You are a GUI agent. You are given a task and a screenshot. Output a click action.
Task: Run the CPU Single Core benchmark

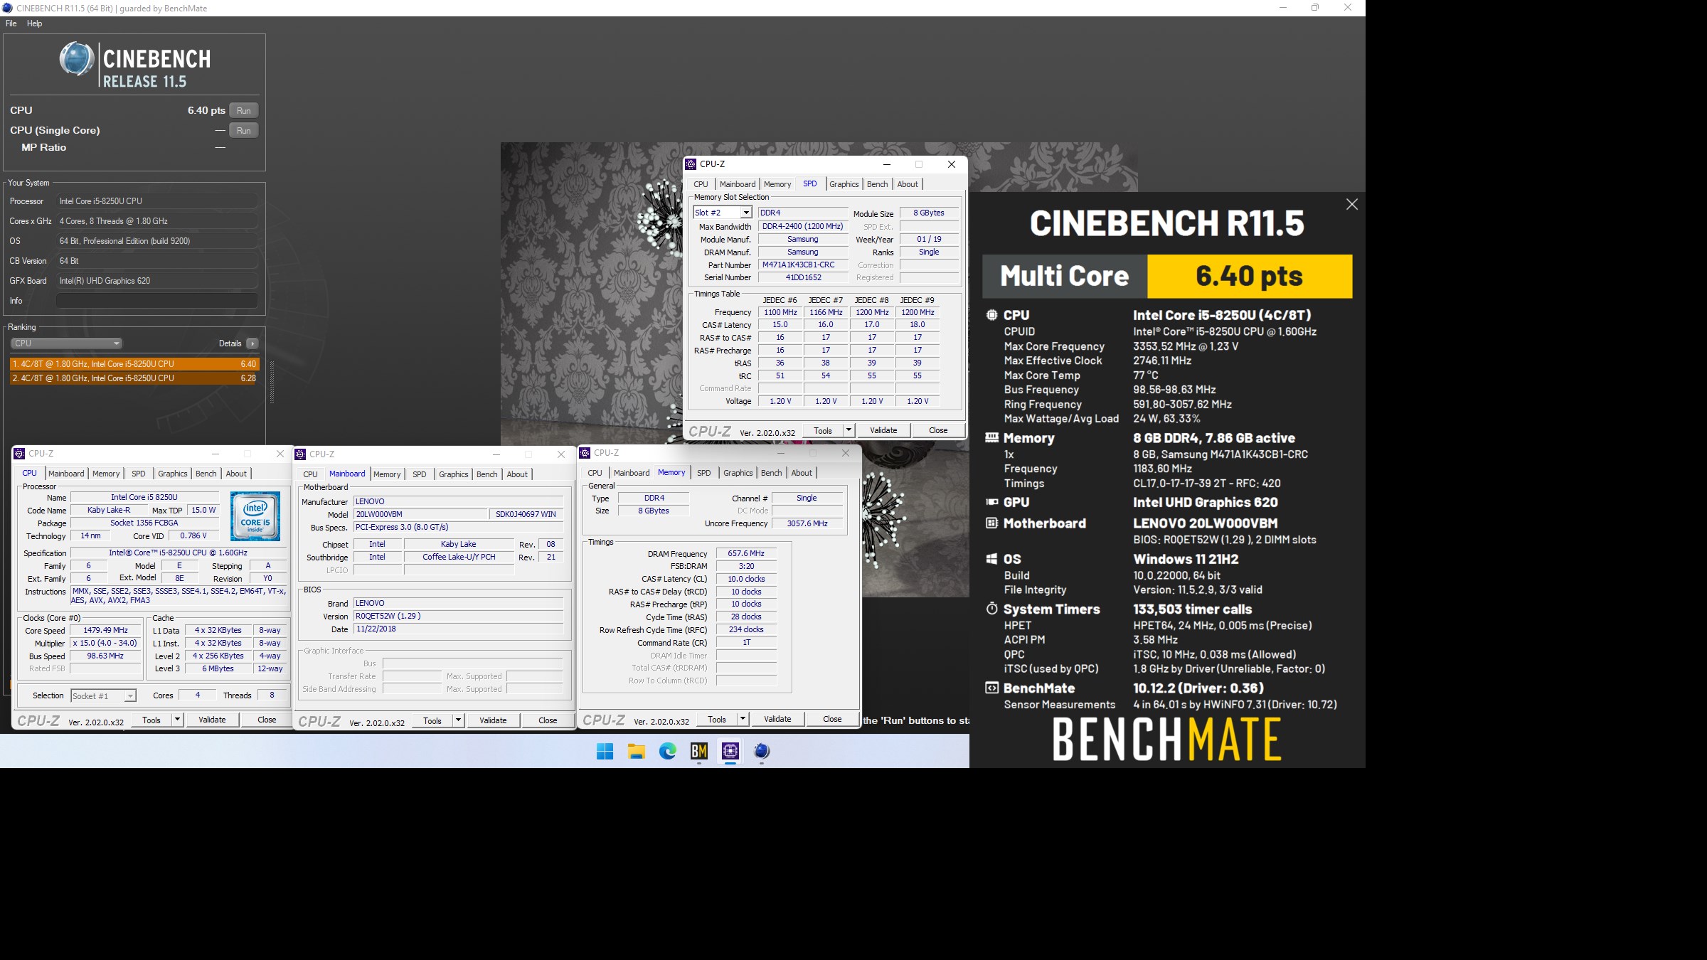click(244, 130)
